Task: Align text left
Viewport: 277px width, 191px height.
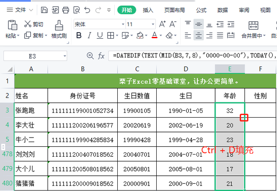Action: pos(188,36)
